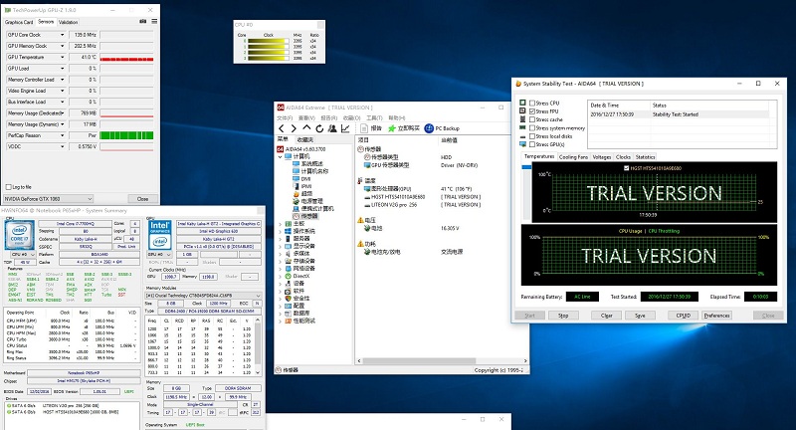Toggle the Log to file checkbox
796x430 pixels.
pyautogui.click(x=8, y=186)
